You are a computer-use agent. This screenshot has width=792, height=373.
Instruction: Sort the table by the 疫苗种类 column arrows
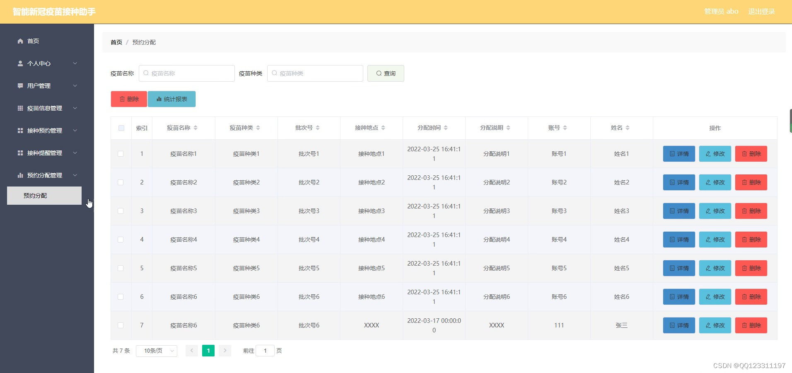point(258,128)
